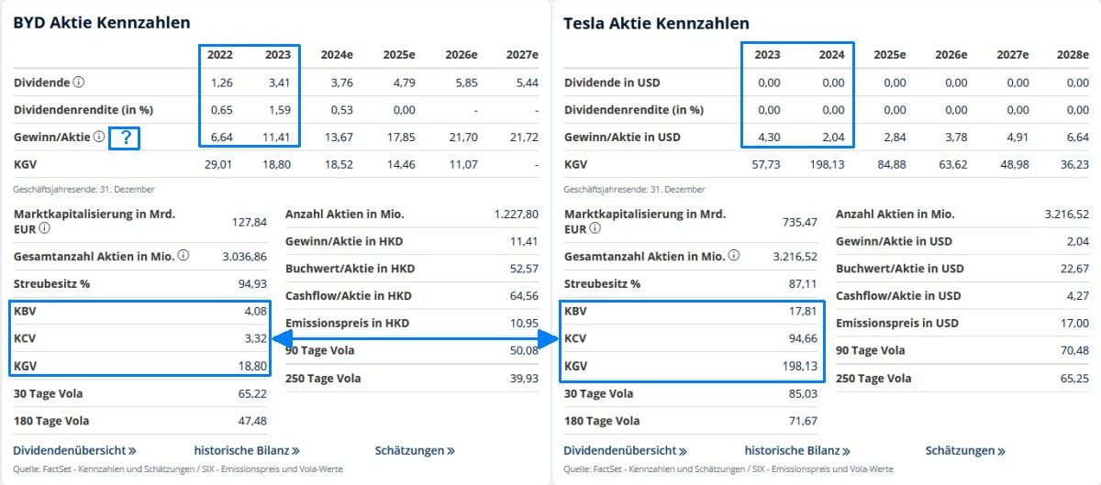
Task: Open BYD Dividendenübersicht link
Action: coord(74,450)
